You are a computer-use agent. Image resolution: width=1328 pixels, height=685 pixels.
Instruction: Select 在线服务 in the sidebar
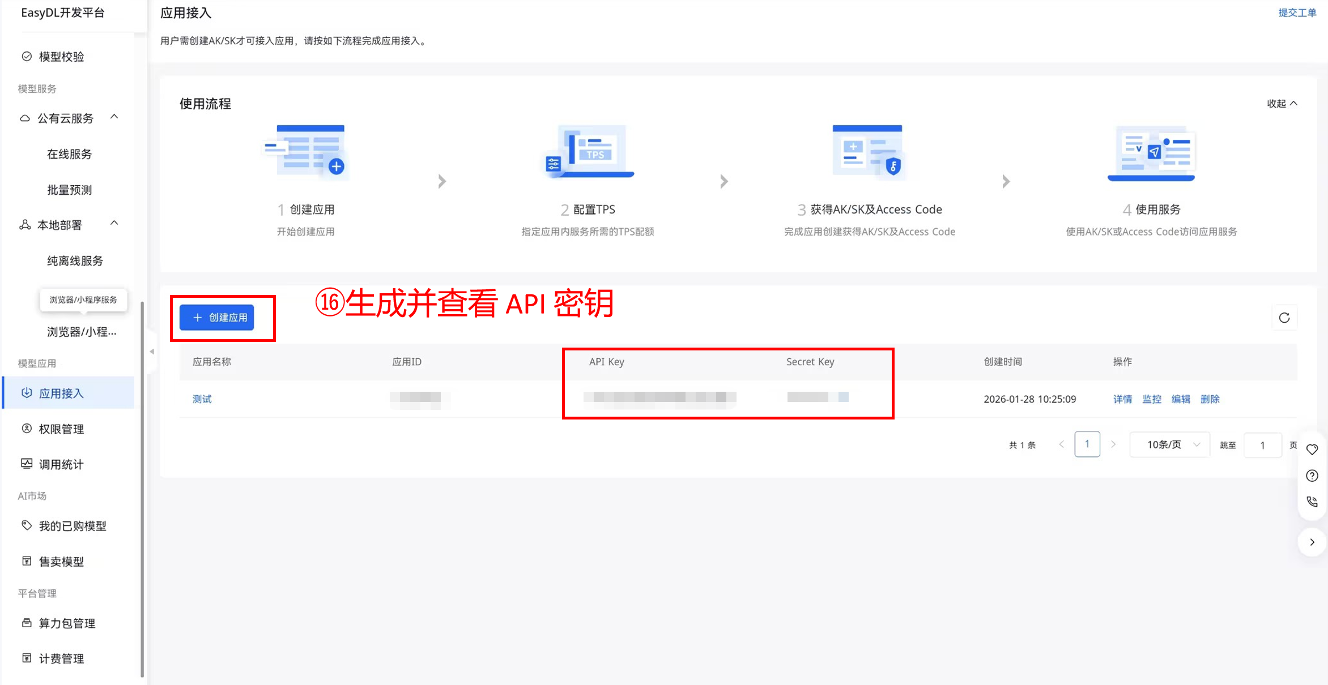click(69, 154)
